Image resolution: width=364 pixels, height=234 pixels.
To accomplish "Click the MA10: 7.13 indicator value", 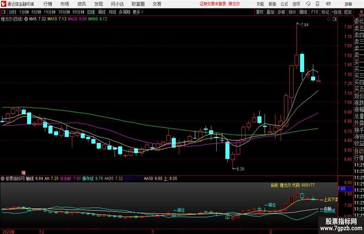I will [x=57, y=19].
